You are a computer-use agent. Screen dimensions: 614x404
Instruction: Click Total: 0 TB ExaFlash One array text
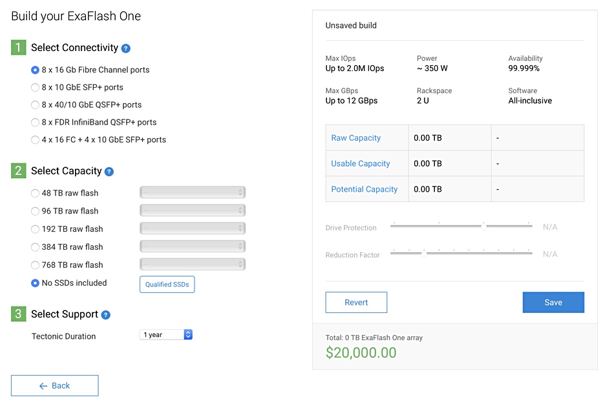tap(374, 338)
